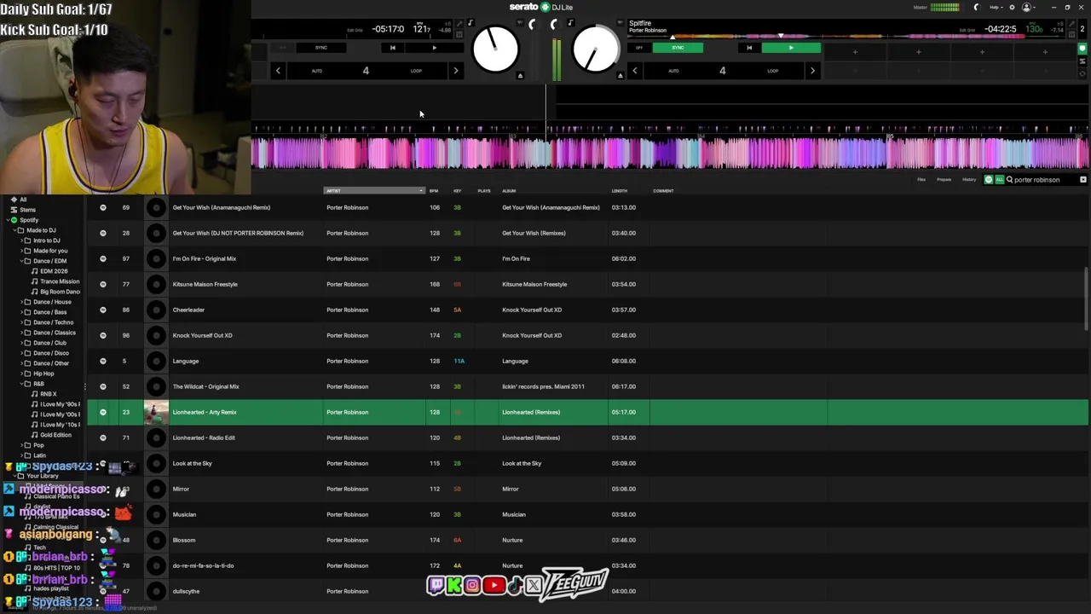Image resolution: width=1091 pixels, height=614 pixels.
Task: Enable right deck green SYNC button
Action: click(678, 48)
